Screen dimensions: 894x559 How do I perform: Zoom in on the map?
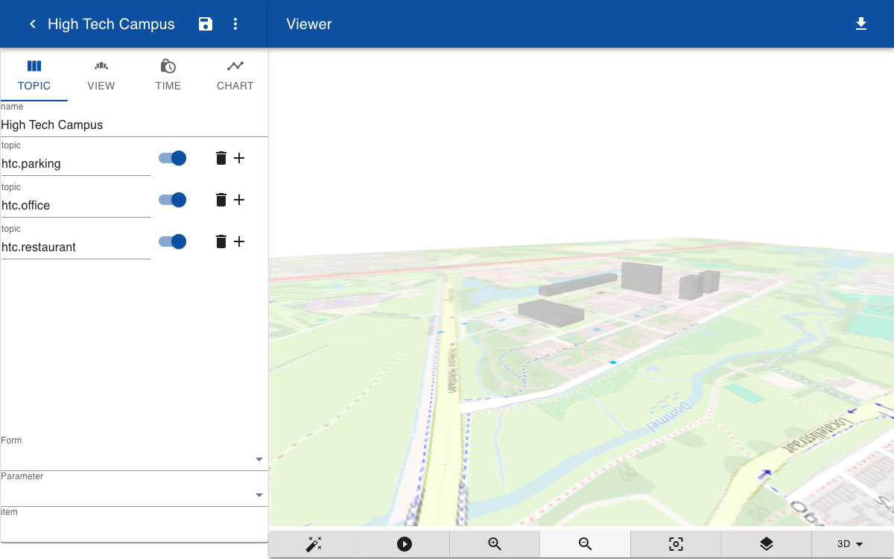[495, 544]
